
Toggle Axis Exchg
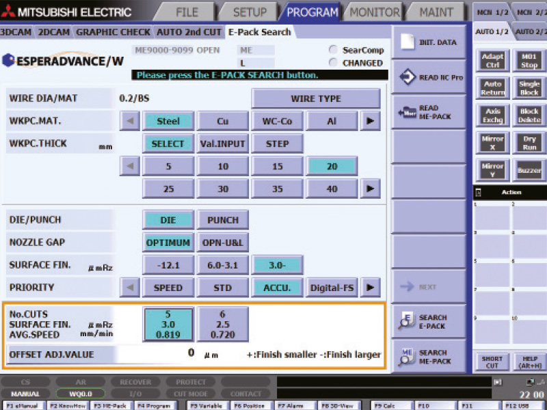click(x=492, y=115)
